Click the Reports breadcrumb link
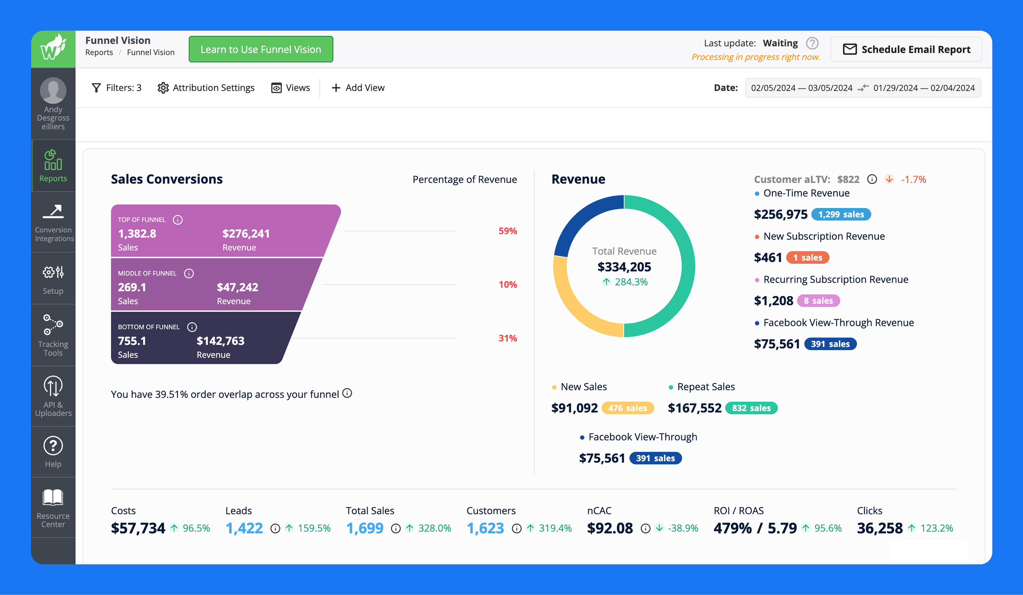This screenshot has width=1023, height=595. [99, 53]
